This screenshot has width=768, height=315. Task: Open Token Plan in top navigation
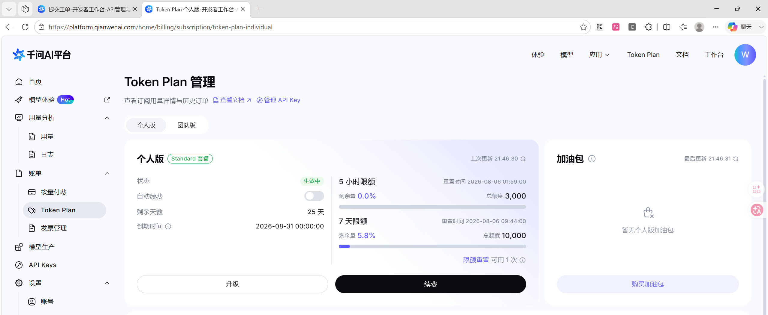[643, 55]
